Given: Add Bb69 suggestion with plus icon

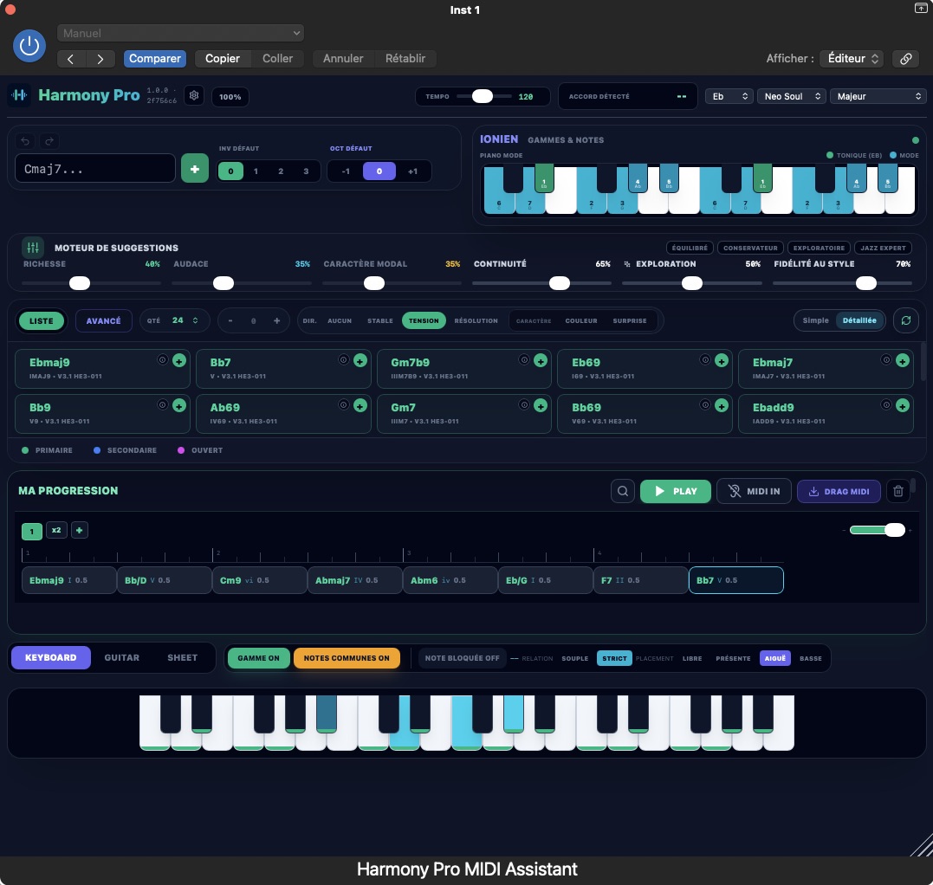Looking at the screenshot, I should [721, 405].
